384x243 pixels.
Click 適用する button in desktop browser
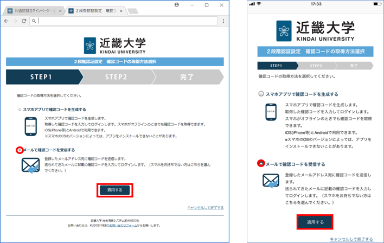tap(115, 190)
